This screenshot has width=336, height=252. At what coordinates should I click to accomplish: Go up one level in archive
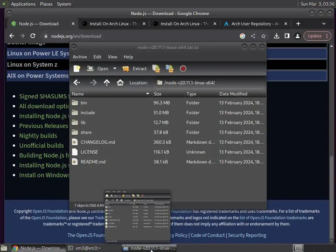[x=107, y=82]
